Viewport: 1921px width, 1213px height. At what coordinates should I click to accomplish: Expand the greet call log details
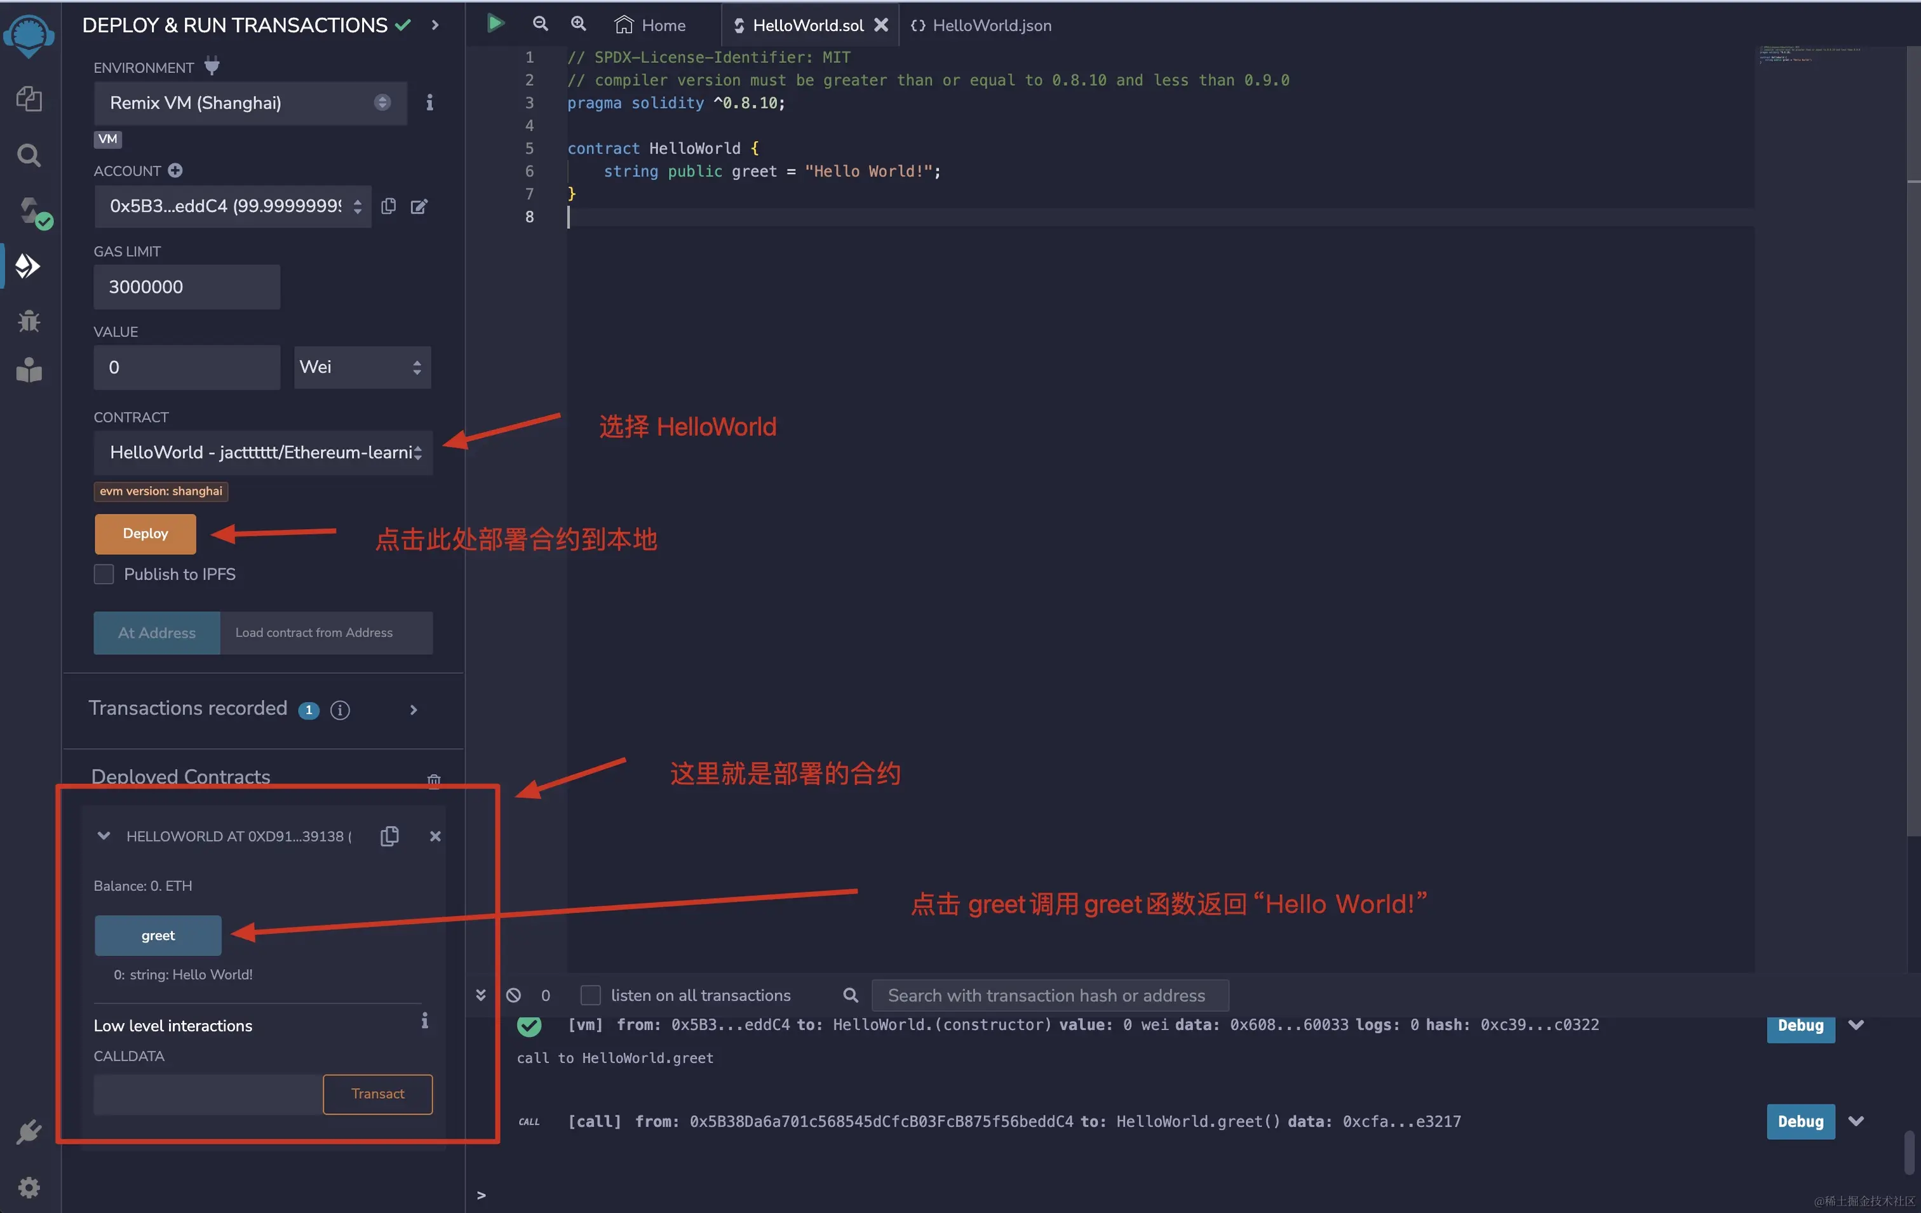tap(1856, 1120)
